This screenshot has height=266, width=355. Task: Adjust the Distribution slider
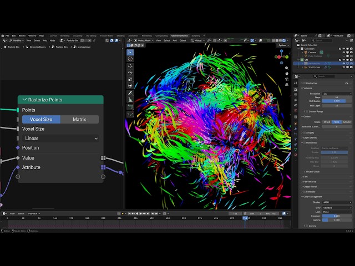pyautogui.click(x=337, y=101)
